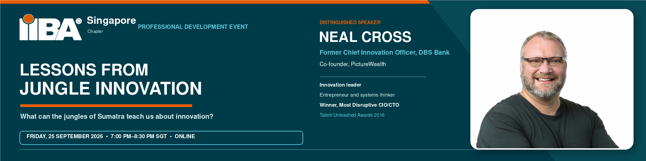The height and width of the screenshot is (161, 646).
Task: Select the Singapore chapter title
Action: tap(111, 20)
